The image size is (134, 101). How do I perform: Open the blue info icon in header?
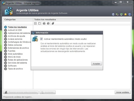pyautogui.click(x=130, y=14)
